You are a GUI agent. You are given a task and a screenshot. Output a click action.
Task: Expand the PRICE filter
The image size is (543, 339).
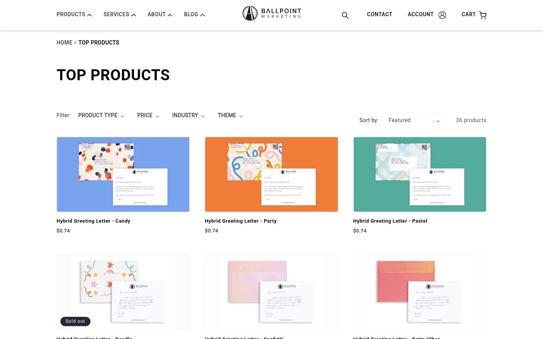tap(148, 115)
